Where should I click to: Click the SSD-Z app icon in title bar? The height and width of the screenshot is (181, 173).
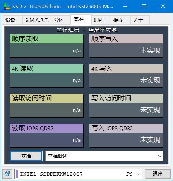click(7, 6)
